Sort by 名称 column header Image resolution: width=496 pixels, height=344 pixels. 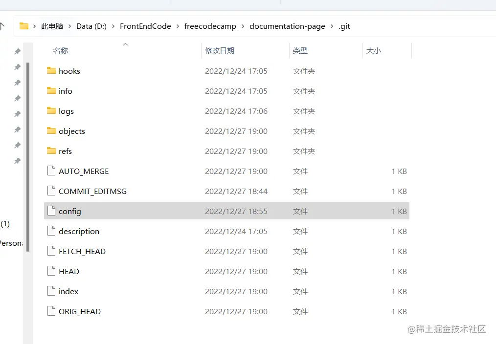click(61, 50)
